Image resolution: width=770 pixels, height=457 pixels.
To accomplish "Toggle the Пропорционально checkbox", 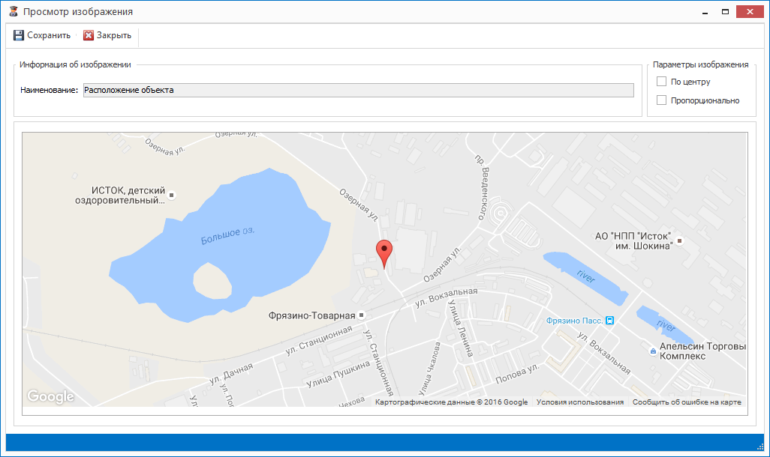I will click(661, 100).
